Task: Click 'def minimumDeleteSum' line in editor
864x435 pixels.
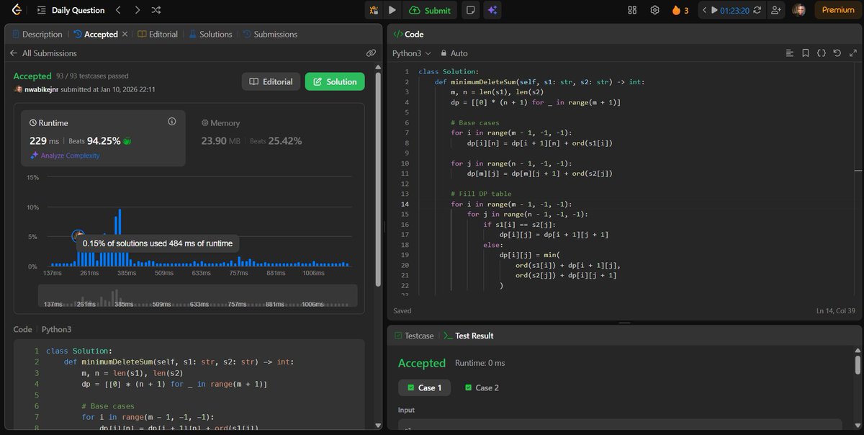Action: click(539, 81)
